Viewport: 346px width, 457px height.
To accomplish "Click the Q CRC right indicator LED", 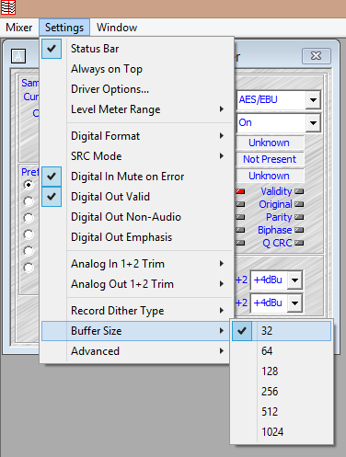I will tap(299, 243).
